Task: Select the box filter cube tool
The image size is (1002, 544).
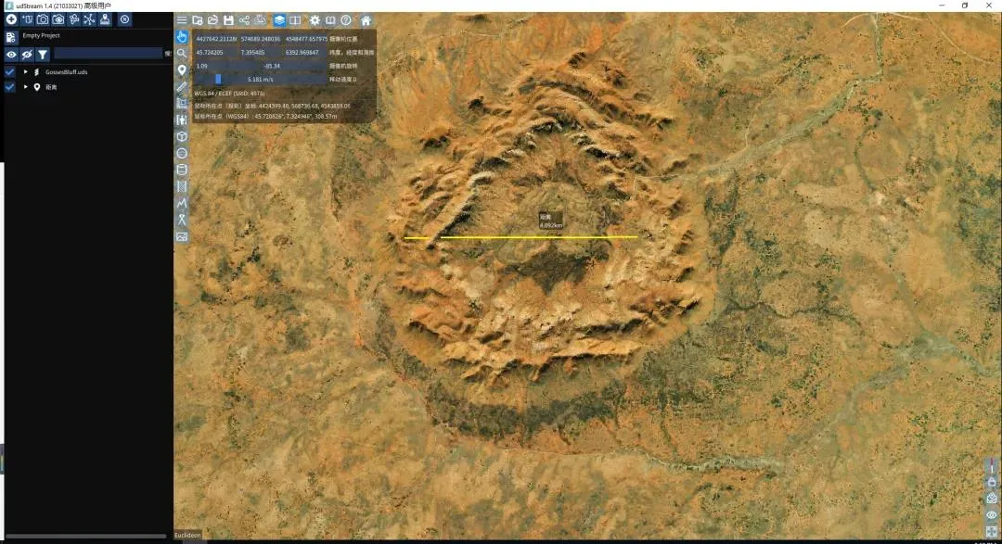Action: coord(182,136)
